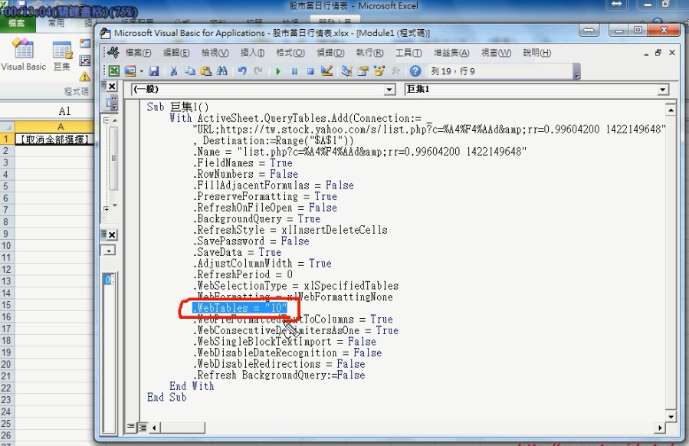The width and height of the screenshot is (689, 446).
Task: Click the VBA app icon in the menu bar
Action: click(113, 52)
